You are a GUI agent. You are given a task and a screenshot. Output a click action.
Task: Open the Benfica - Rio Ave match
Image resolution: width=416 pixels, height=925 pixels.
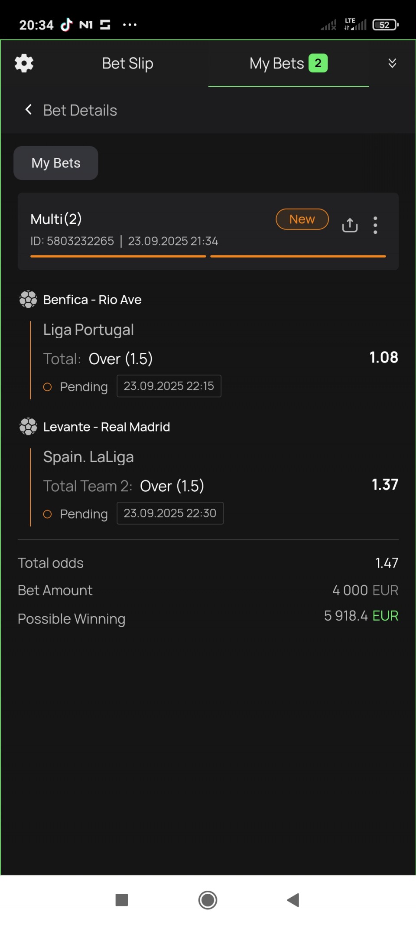(x=92, y=300)
